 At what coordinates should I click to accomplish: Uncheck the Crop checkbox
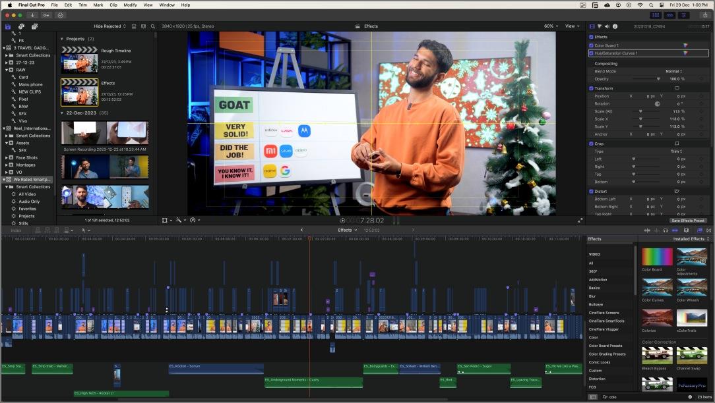point(591,144)
